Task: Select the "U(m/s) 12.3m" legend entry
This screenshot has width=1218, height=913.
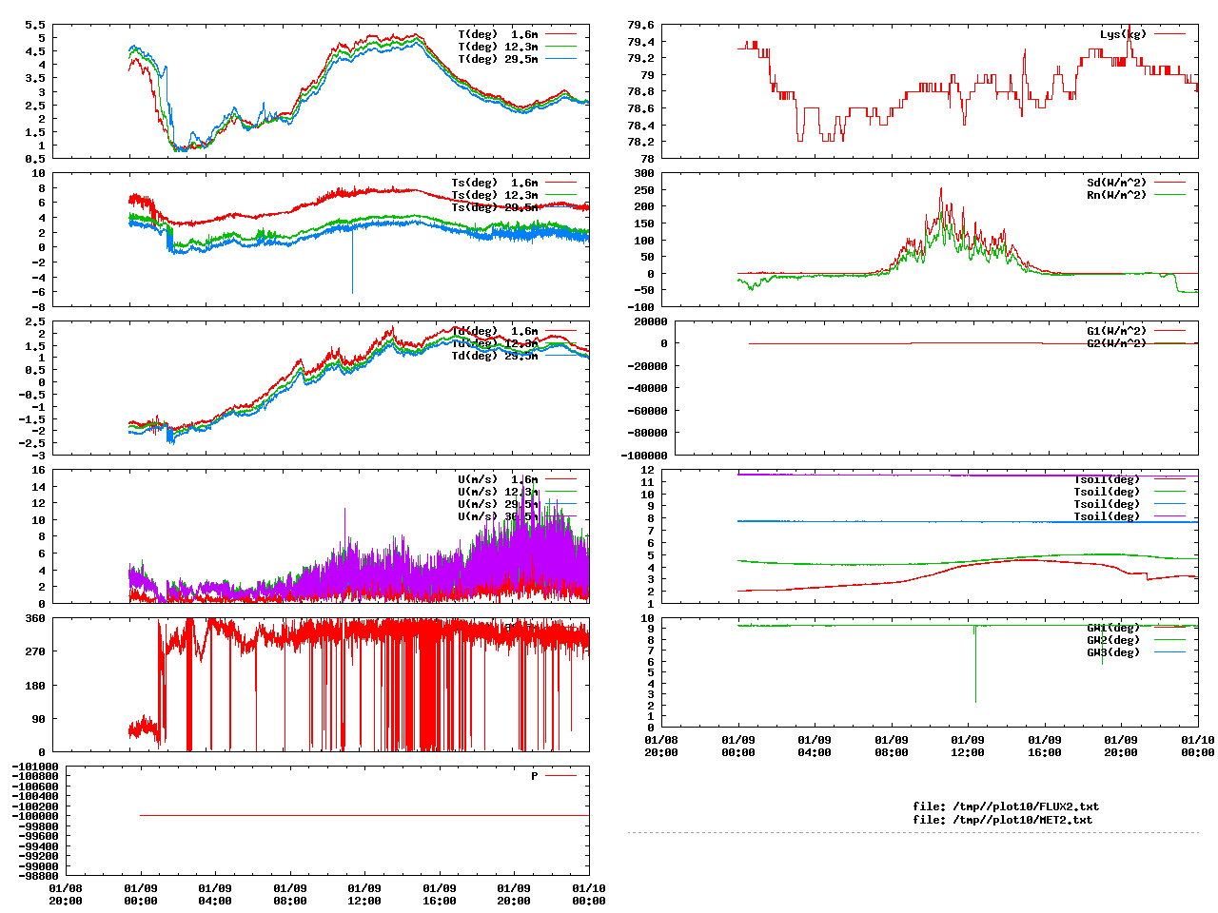Action: pyautogui.click(x=498, y=492)
